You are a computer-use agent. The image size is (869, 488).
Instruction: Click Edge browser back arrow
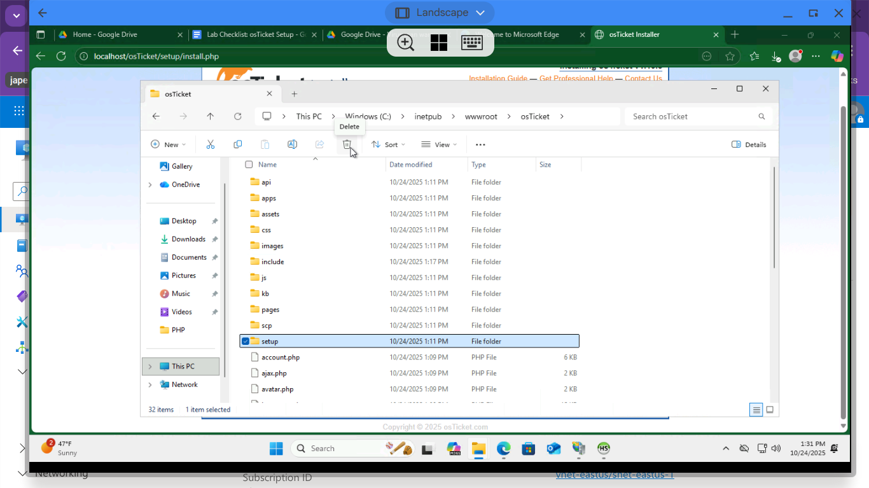pos(41,56)
